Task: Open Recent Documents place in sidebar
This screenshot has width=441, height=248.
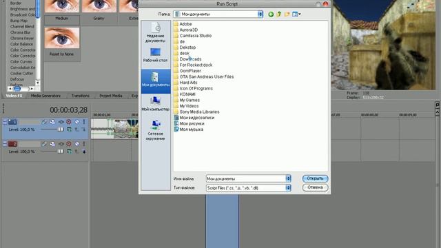Action: pos(155,32)
